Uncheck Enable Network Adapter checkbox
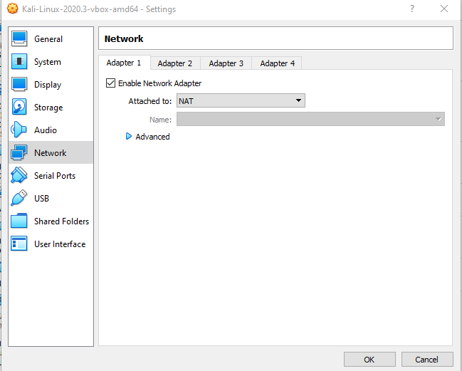462x371 pixels. pos(110,83)
